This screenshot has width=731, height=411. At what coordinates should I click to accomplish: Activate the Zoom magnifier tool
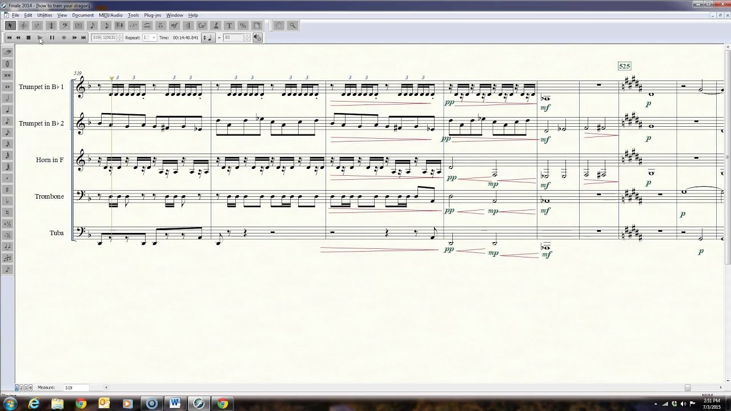point(292,25)
